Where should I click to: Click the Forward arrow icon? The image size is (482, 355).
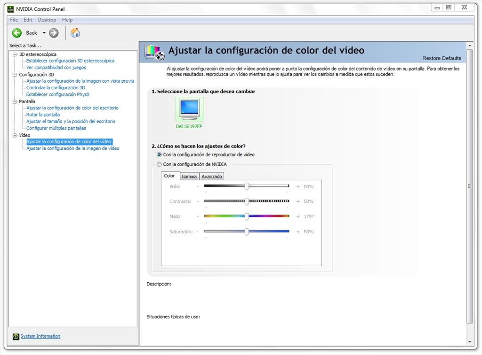tap(54, 33)
